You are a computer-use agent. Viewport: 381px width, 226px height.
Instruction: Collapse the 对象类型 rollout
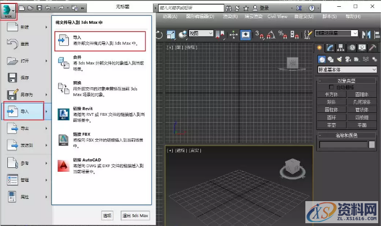347,81
